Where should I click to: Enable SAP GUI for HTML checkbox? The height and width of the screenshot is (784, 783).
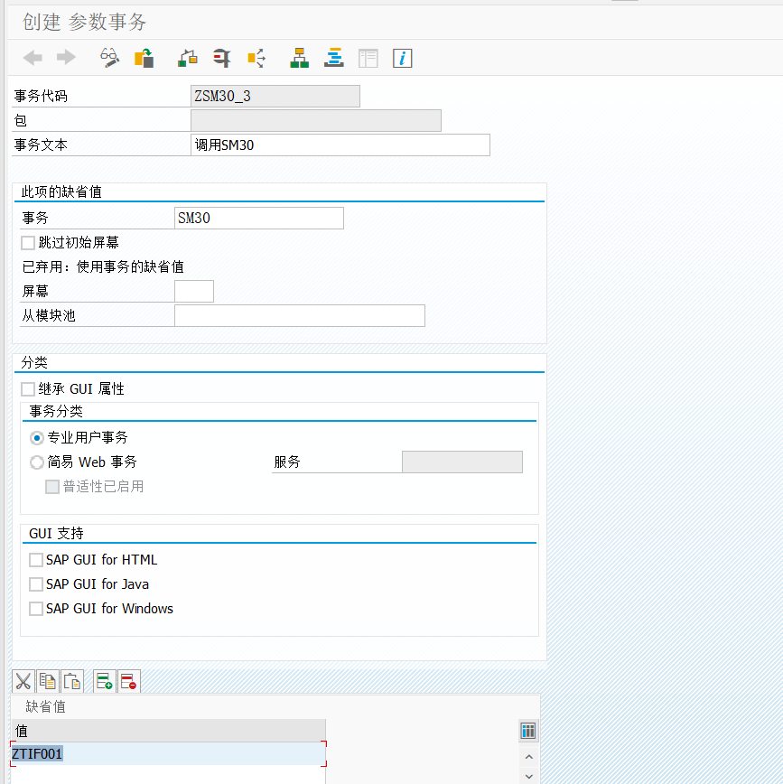tap(36, 560)
